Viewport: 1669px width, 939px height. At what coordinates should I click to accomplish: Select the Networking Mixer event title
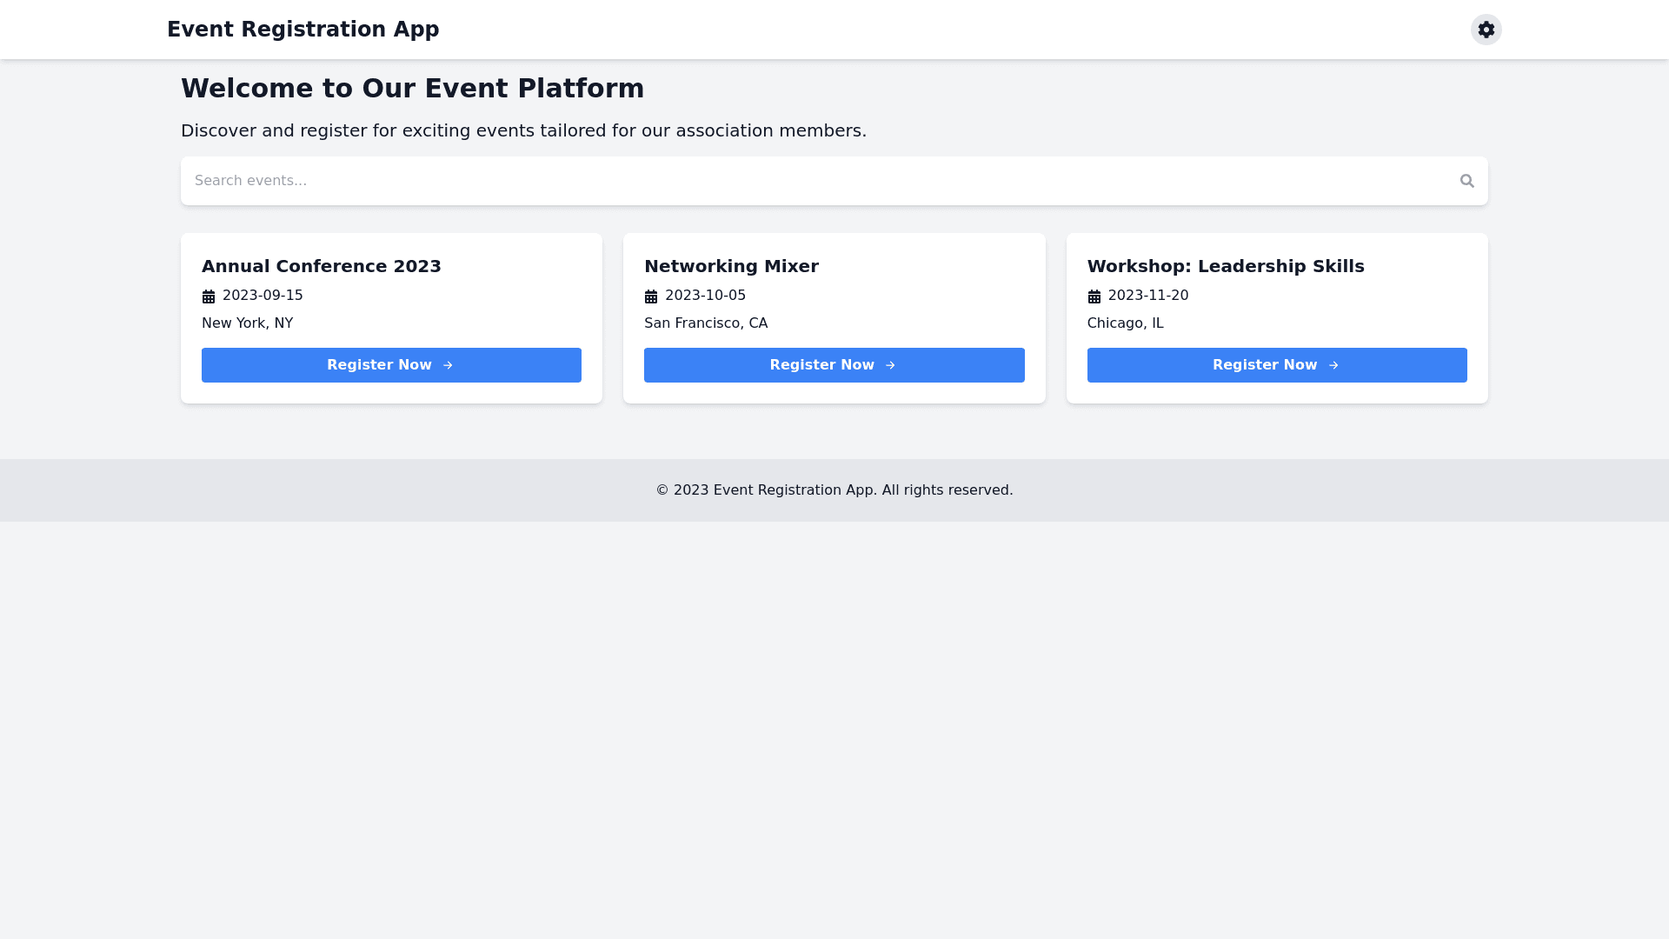click(731, 266)
